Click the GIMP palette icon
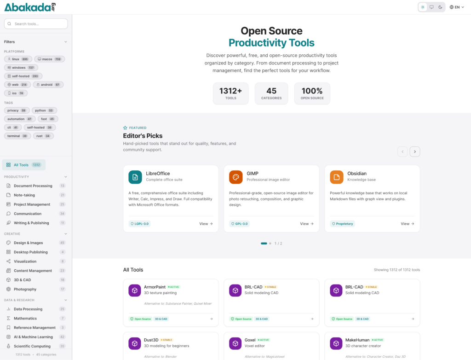The width and height of the screenshot is (471, 360). click(x=236, y=177)
